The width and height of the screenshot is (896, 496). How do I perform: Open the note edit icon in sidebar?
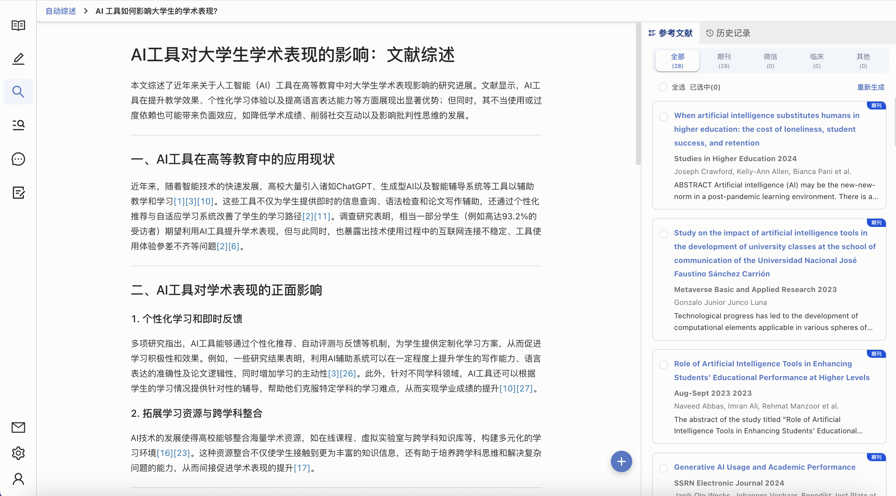[18, 193]
